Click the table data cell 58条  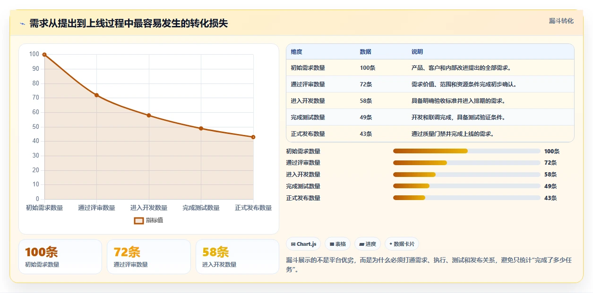click(366, 101)
